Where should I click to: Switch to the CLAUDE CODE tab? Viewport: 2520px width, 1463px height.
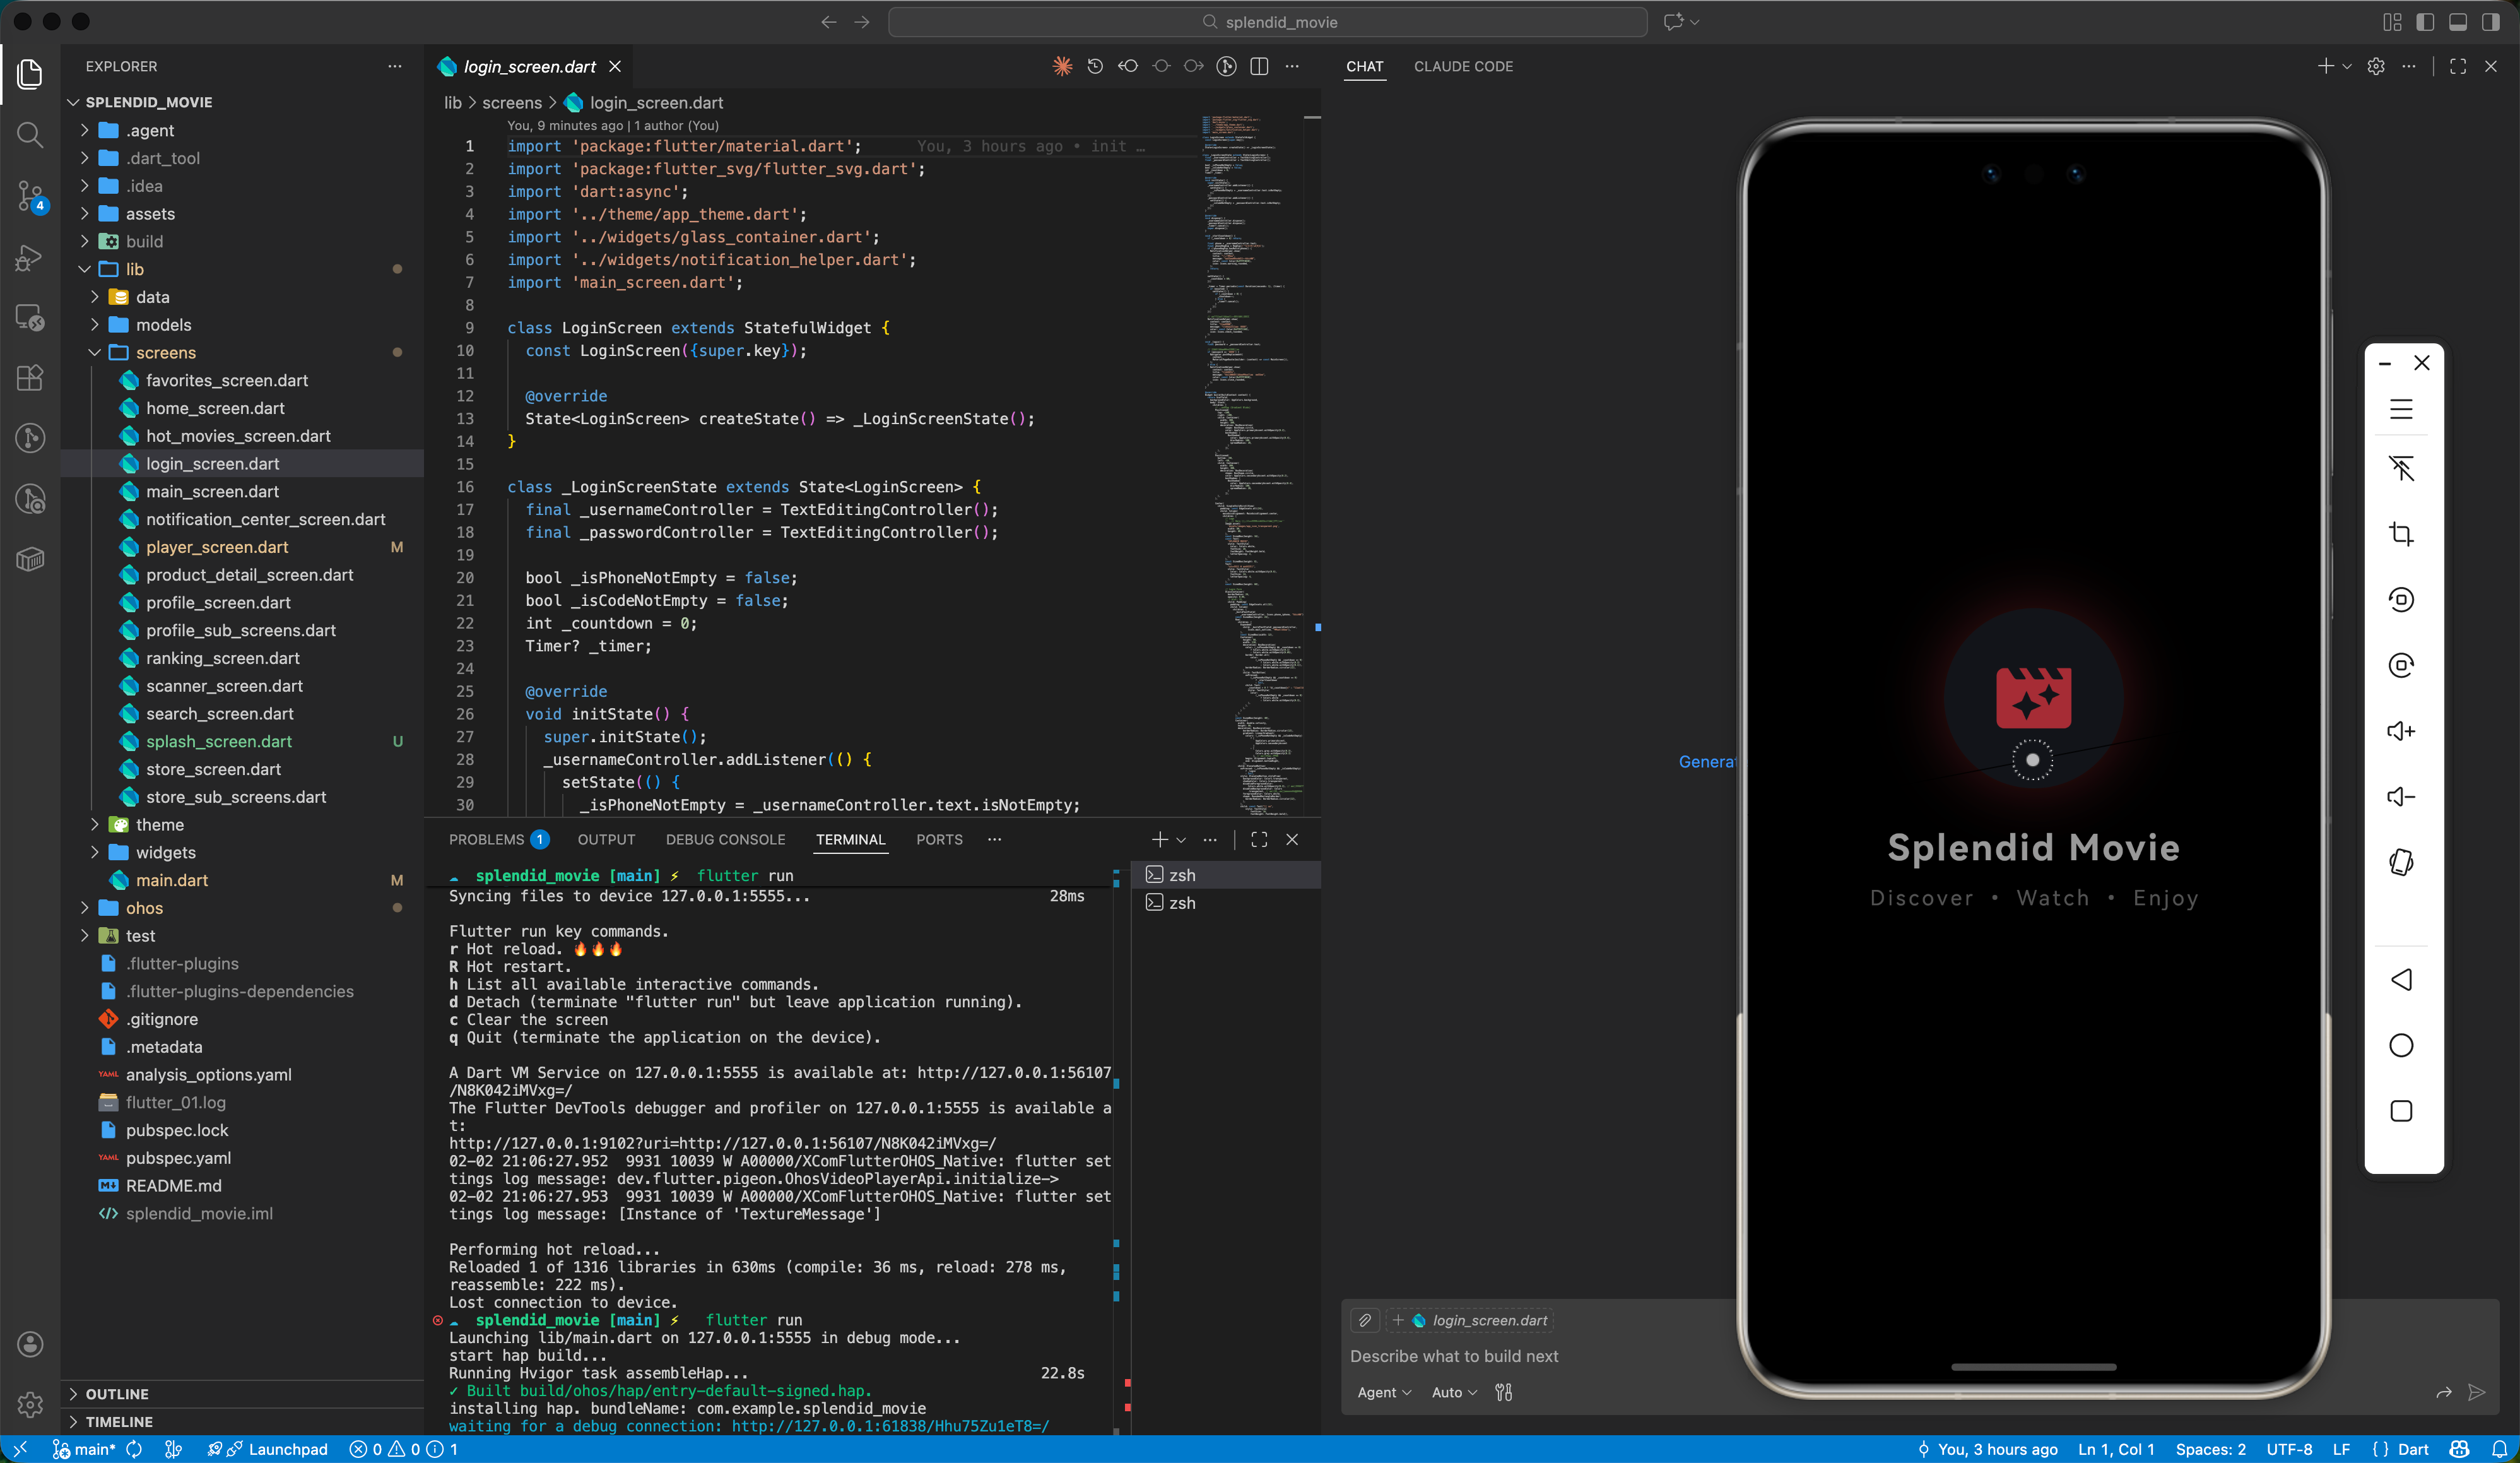1463,66
